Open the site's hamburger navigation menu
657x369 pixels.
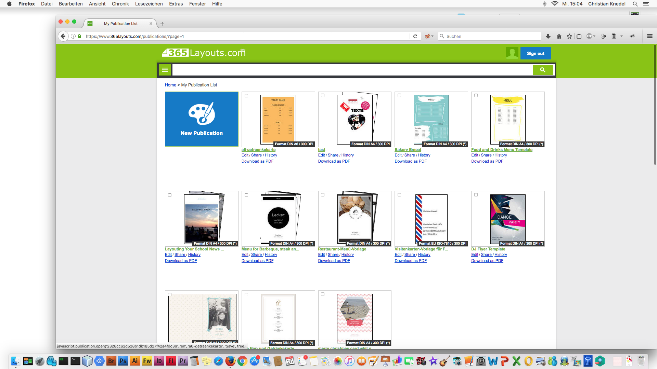click(x=165, y=70)
